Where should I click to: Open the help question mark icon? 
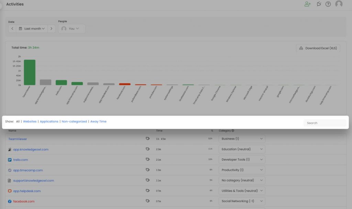click(328, 4)
